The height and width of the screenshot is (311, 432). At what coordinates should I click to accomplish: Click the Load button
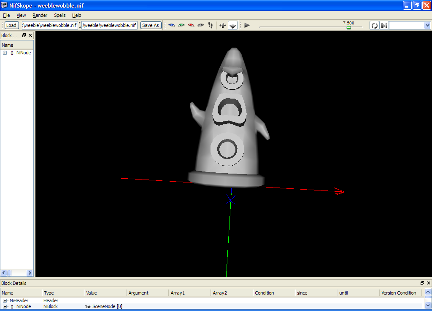pyautogui.click(x=11, y=25)
